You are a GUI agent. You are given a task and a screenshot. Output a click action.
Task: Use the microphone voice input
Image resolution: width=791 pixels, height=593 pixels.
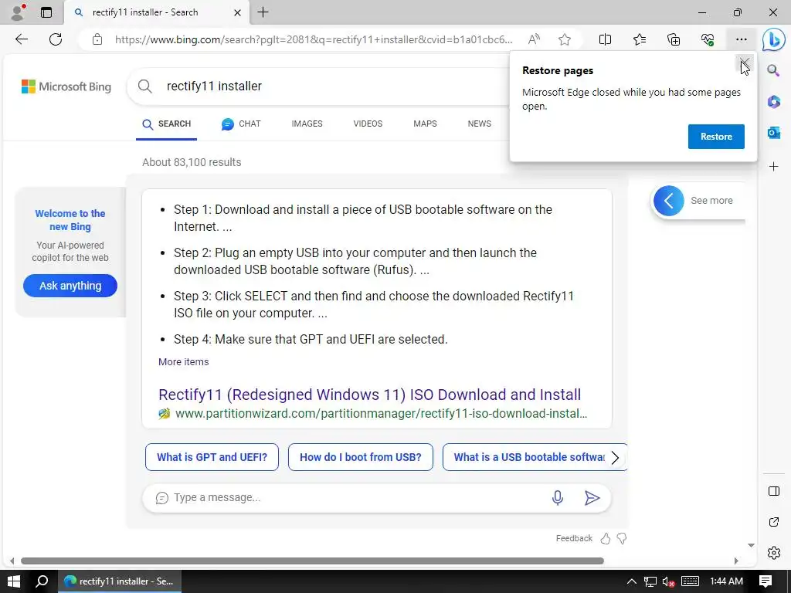pyautogui.click(x=558, y=498)
